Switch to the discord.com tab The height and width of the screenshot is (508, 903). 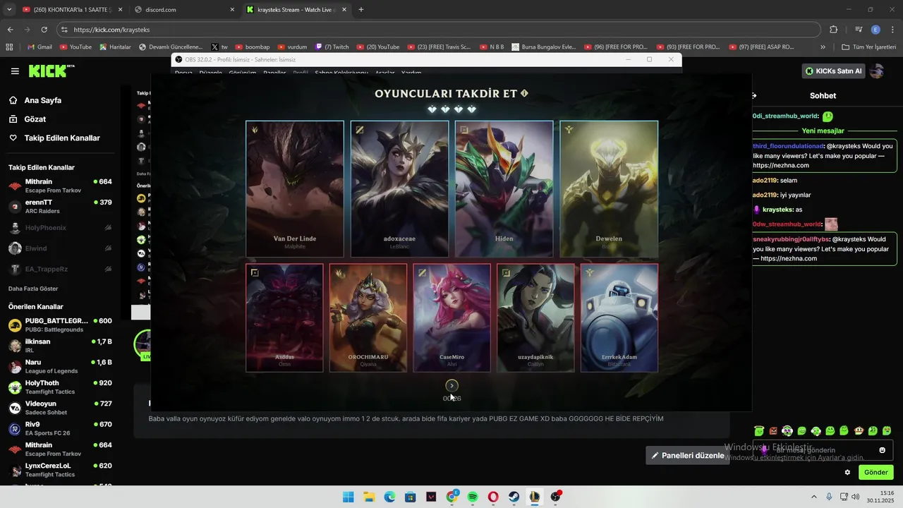(184, 10)
